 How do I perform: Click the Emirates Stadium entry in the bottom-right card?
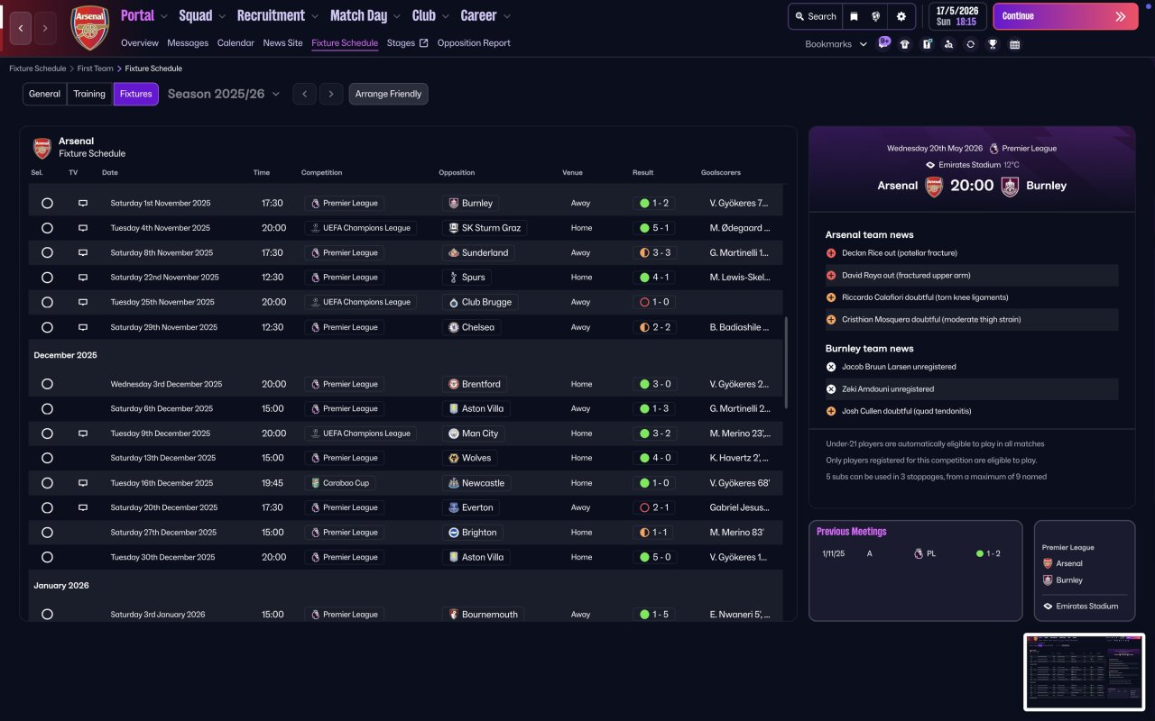[x=1080, y=606]
